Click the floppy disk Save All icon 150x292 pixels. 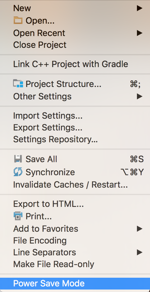[x=18, y=159]
